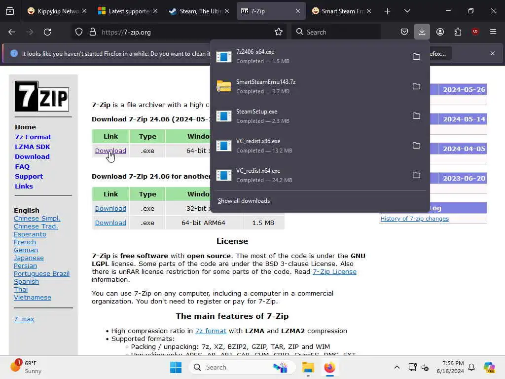The height and width of the screenshot is (379, 505).
Task: Switch language to Chinese Simpl.
Action: 37,219
